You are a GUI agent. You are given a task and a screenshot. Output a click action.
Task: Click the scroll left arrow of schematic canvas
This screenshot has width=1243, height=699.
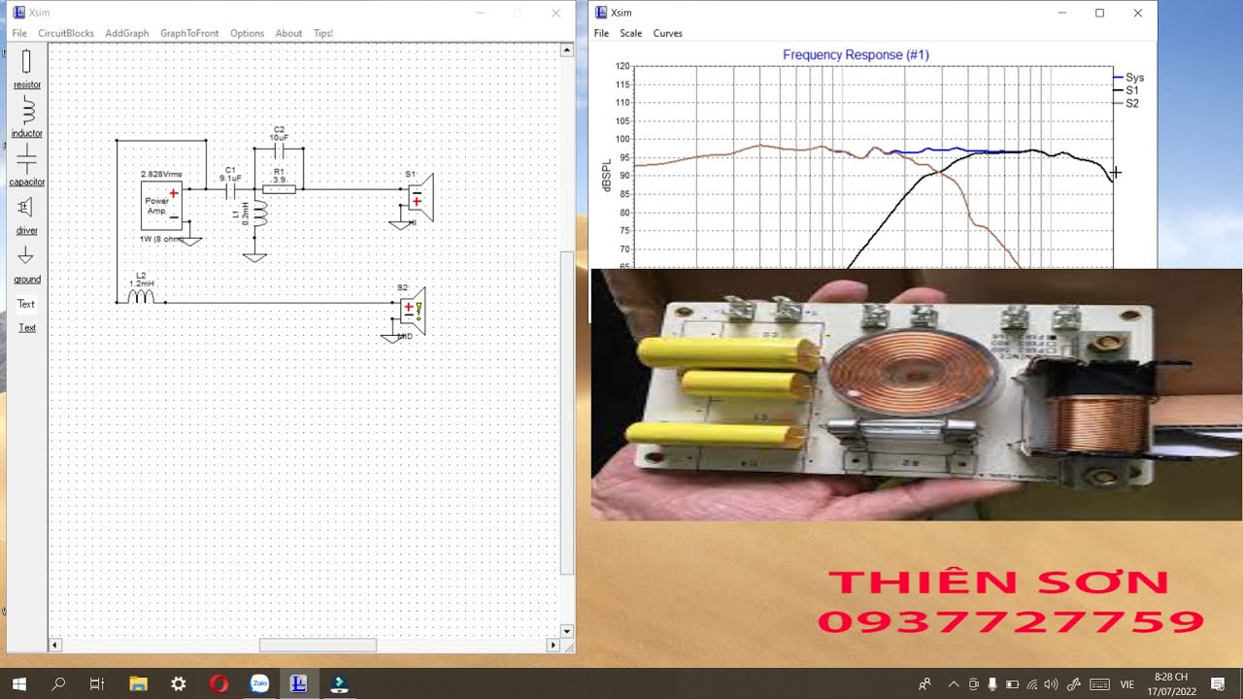(55, 645)
